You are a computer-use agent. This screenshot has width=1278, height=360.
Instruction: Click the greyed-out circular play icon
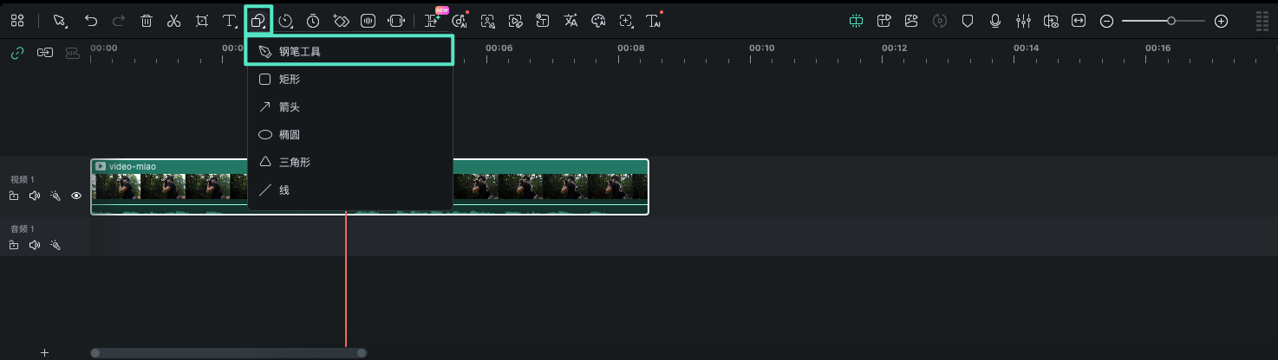click(x=939, y=21)
